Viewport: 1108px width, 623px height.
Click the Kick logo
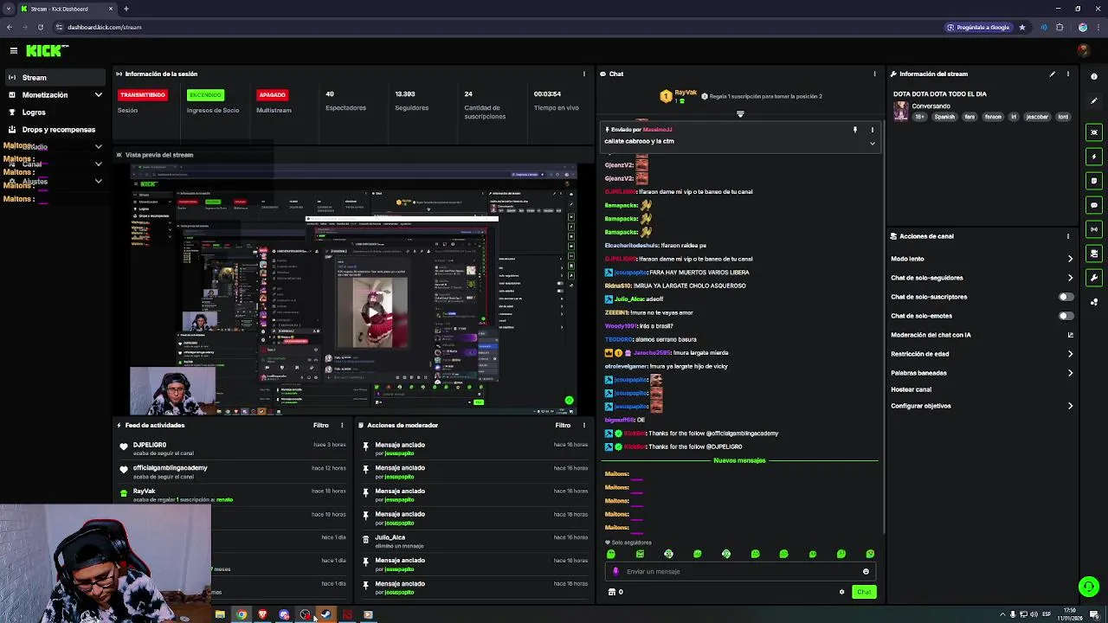coord(44,51)
